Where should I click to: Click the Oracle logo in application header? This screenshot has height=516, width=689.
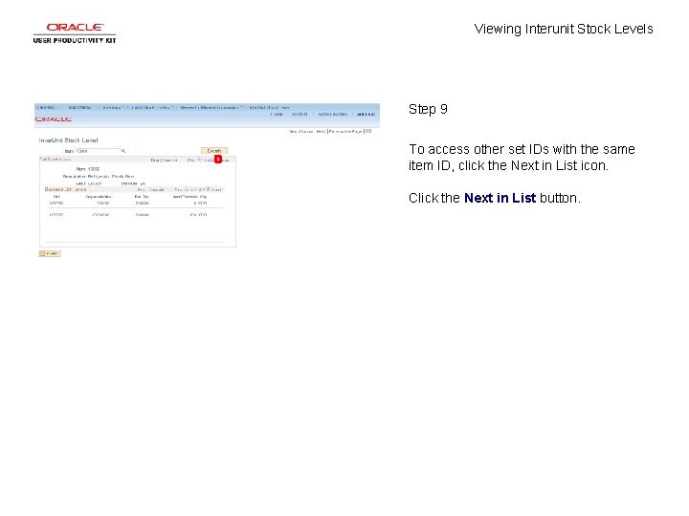[x=54, y=119]
